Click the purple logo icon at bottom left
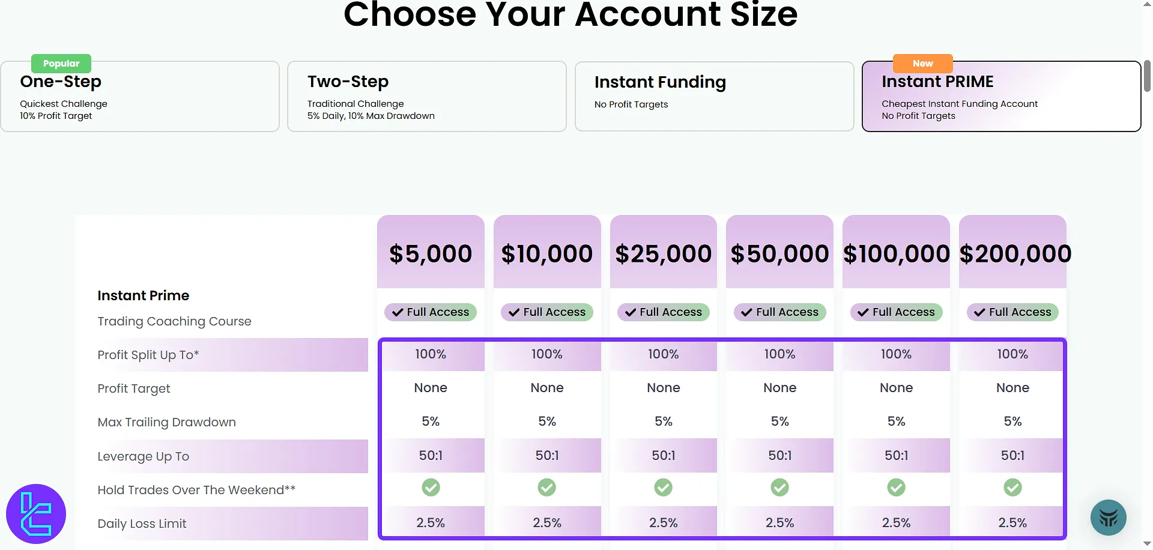This screenshot has width=1153, height=550. tap(36, 514)
